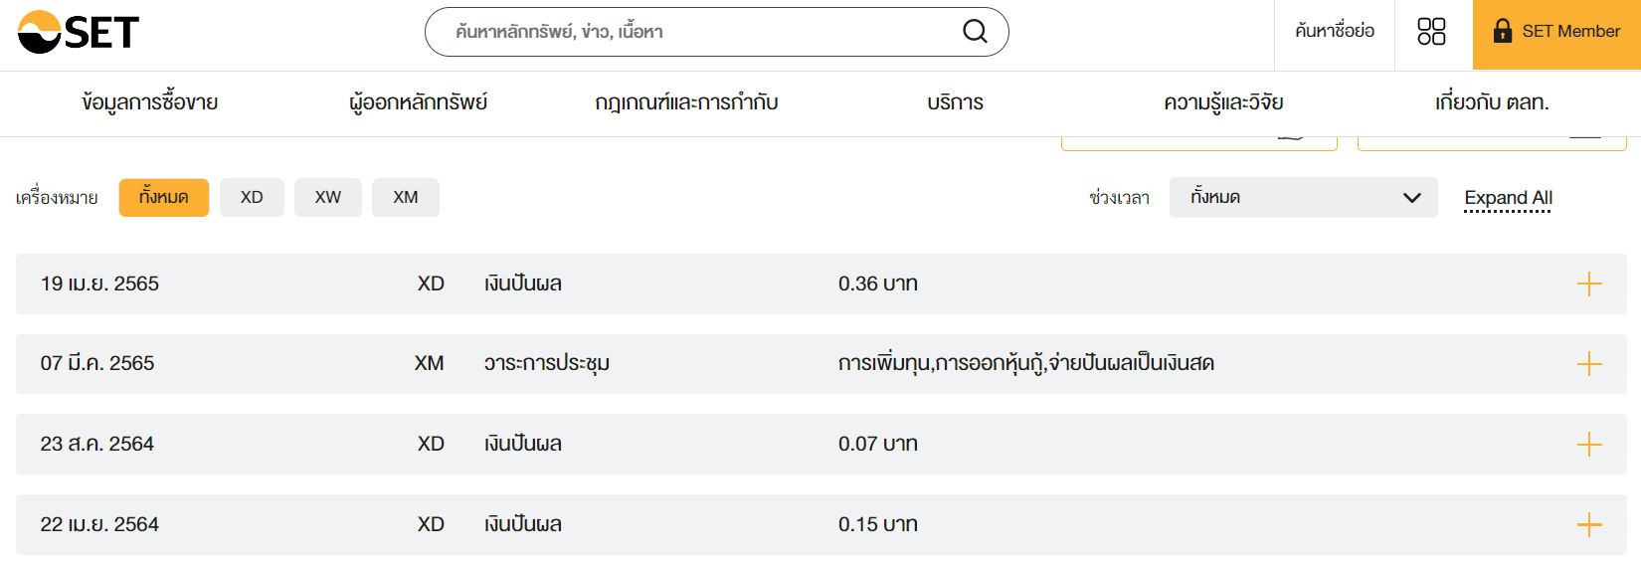Open the ข้อมูลการซื้อขาย menu
The height and width of the screenshot is (565, 1641).
pos(150,102)
